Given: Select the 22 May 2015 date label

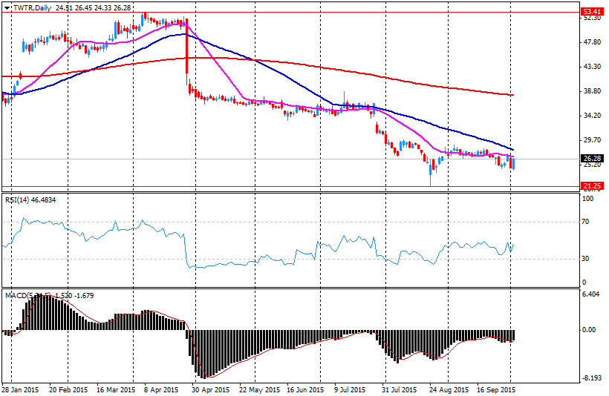Looking at the screenshot, I should [259, 389].
